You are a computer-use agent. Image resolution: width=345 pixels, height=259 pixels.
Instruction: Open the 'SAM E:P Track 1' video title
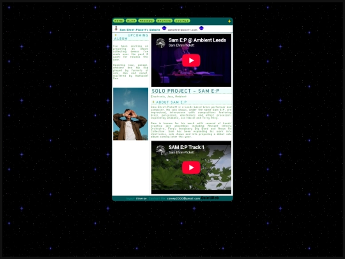click(x=187, y=147)
